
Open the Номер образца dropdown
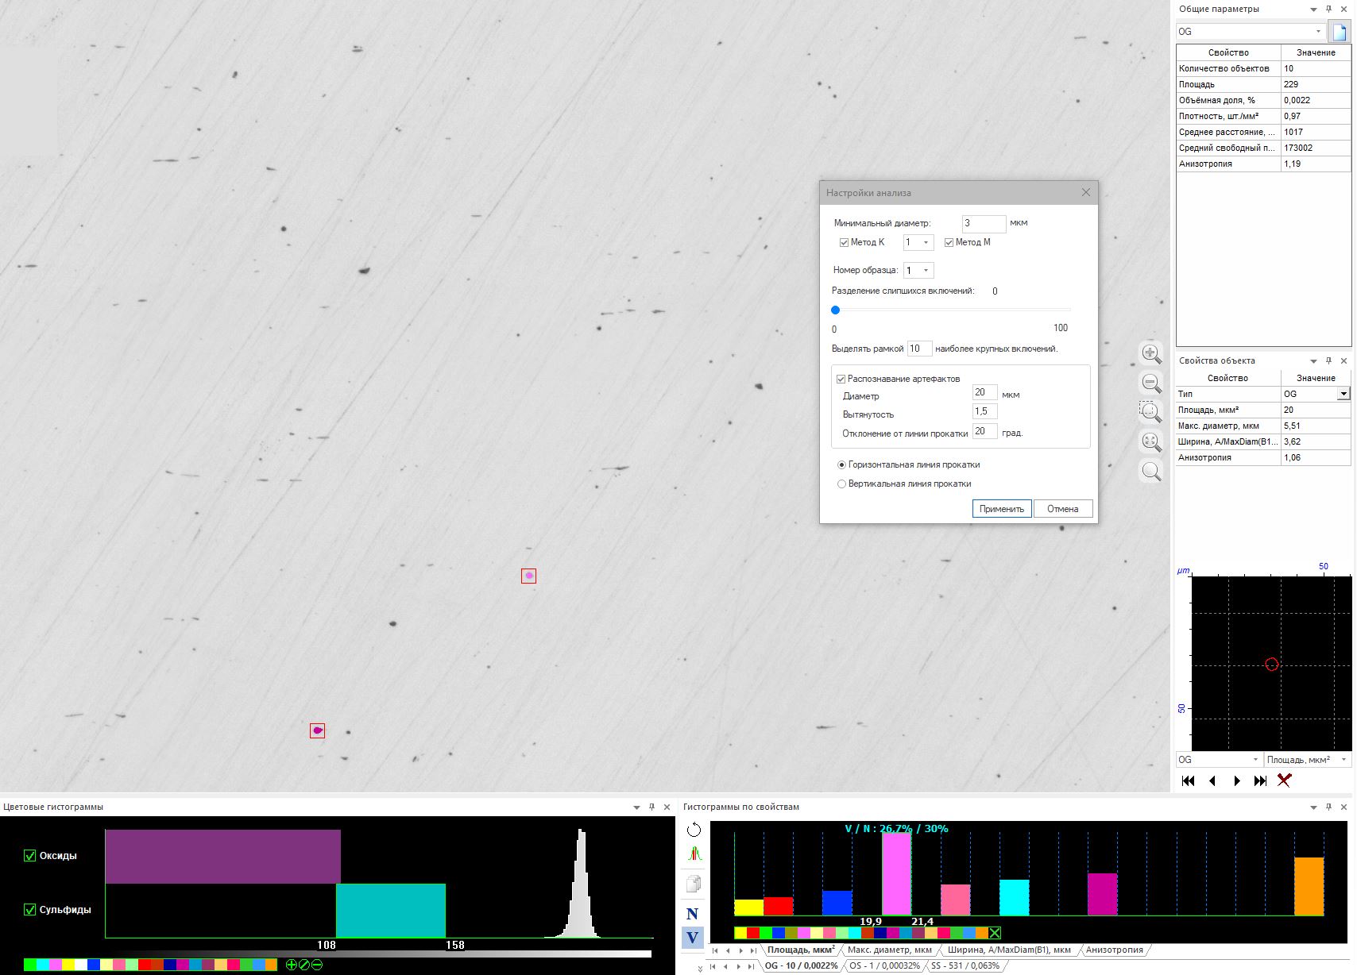(918, 271)
